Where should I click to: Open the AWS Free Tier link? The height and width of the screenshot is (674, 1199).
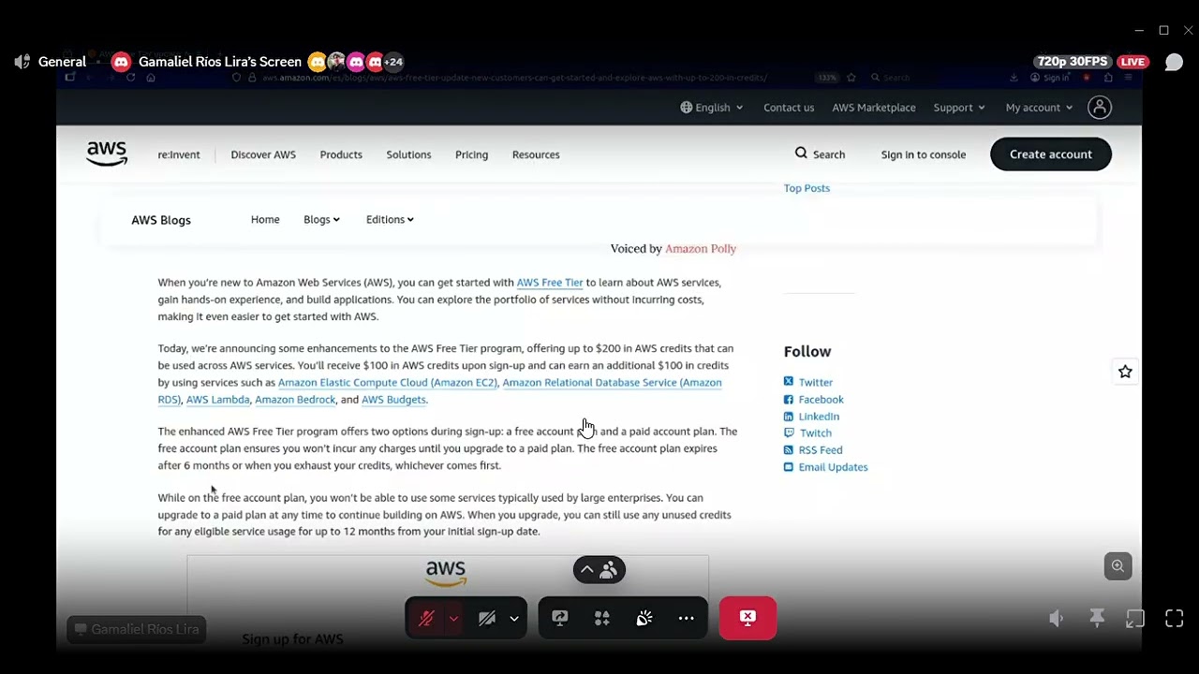coord(550,282)
